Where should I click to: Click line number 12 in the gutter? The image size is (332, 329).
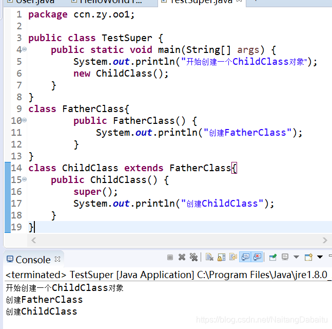[x=16, y=144]
